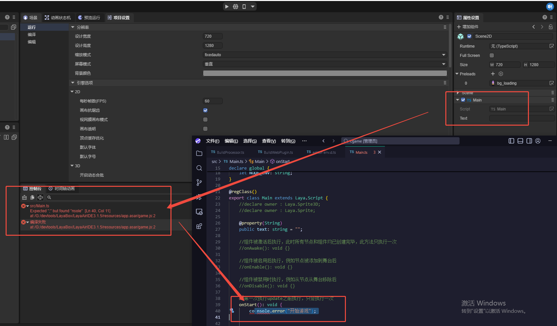
Task: Open the scale mode fixedauto dropdown
Action: click(325, 55)
